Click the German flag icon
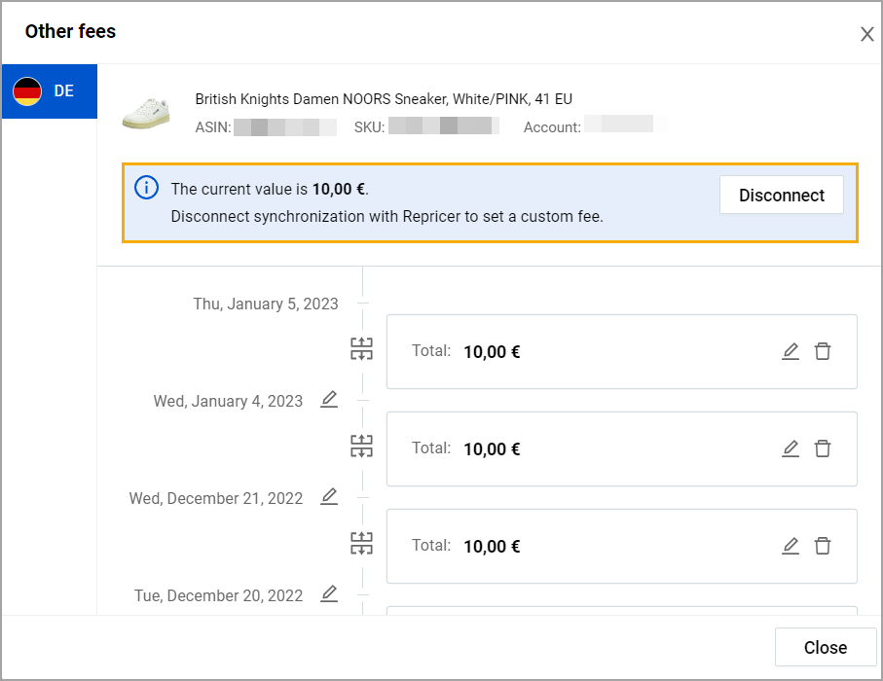Screen dimensions: 883x681 [27, 91]
